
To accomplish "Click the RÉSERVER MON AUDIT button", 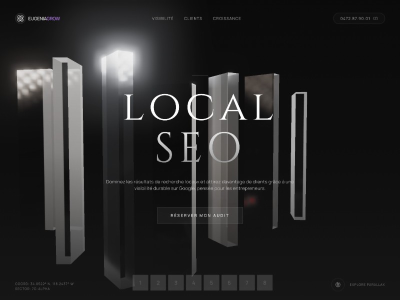I will [x=199, y=215].
